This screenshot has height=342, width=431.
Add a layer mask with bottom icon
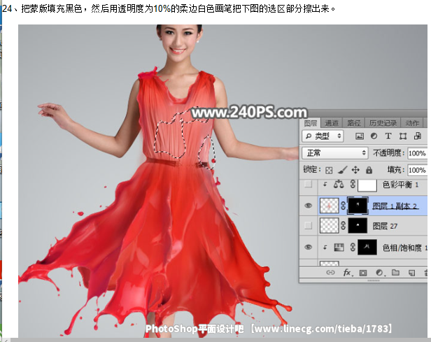point(363,273)
